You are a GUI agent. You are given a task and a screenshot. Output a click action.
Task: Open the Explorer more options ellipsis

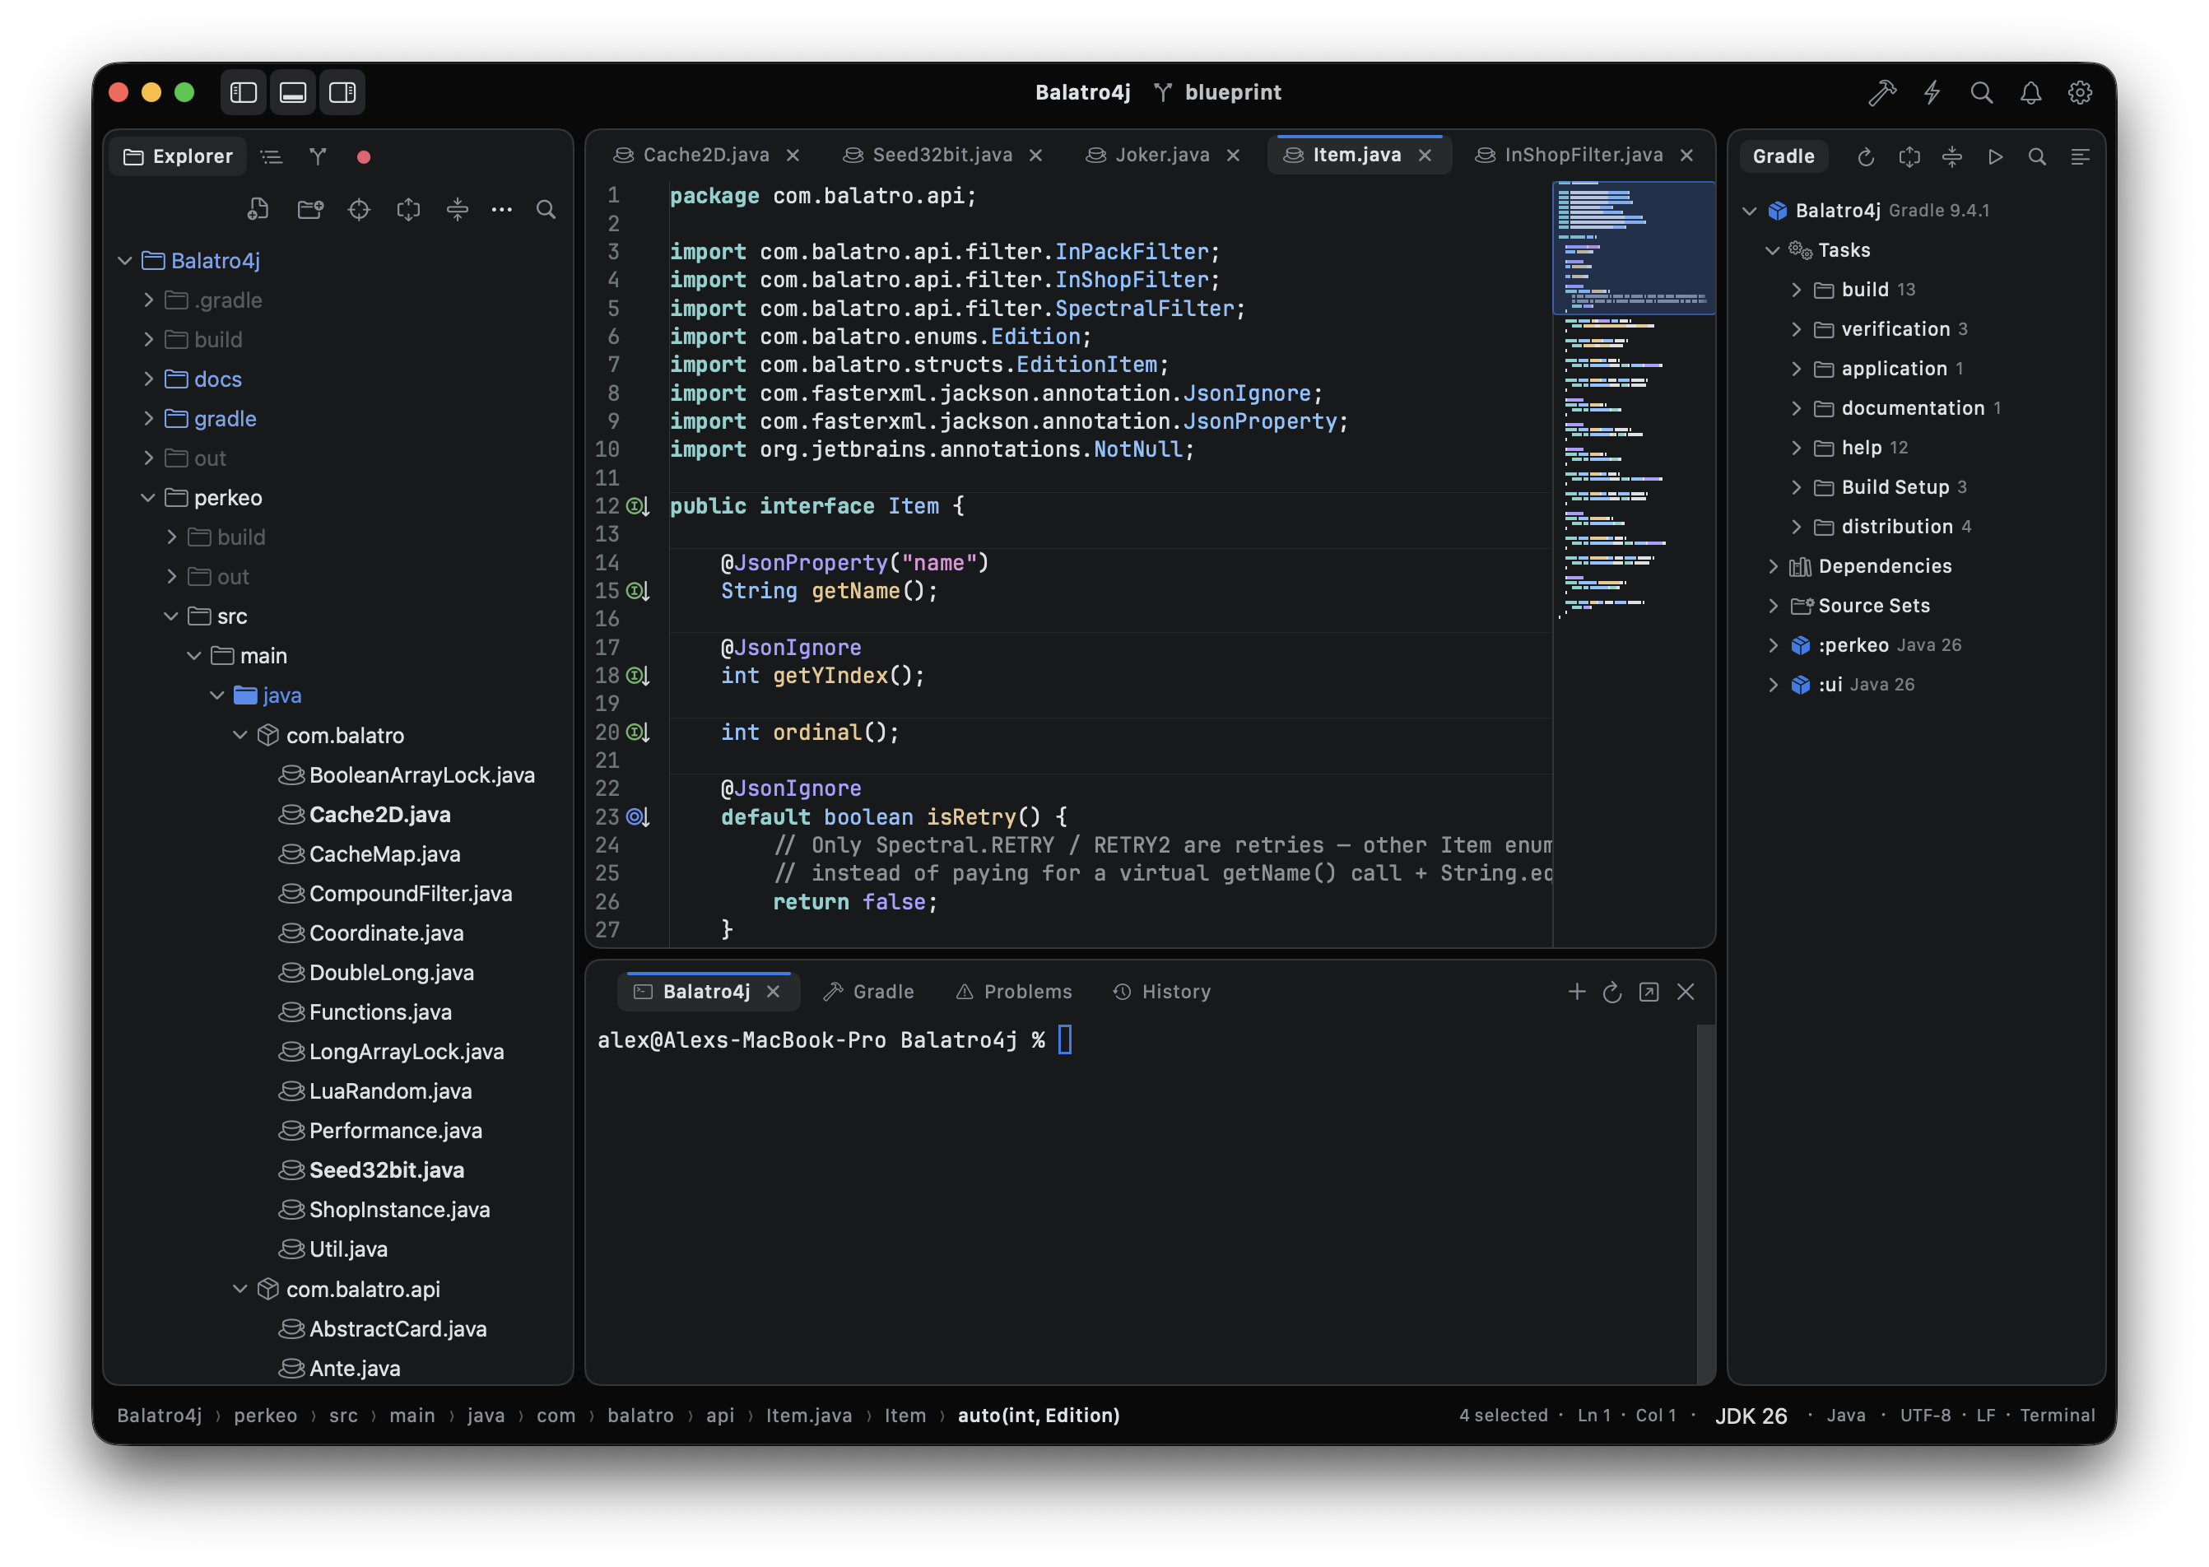tap(502, 209)
